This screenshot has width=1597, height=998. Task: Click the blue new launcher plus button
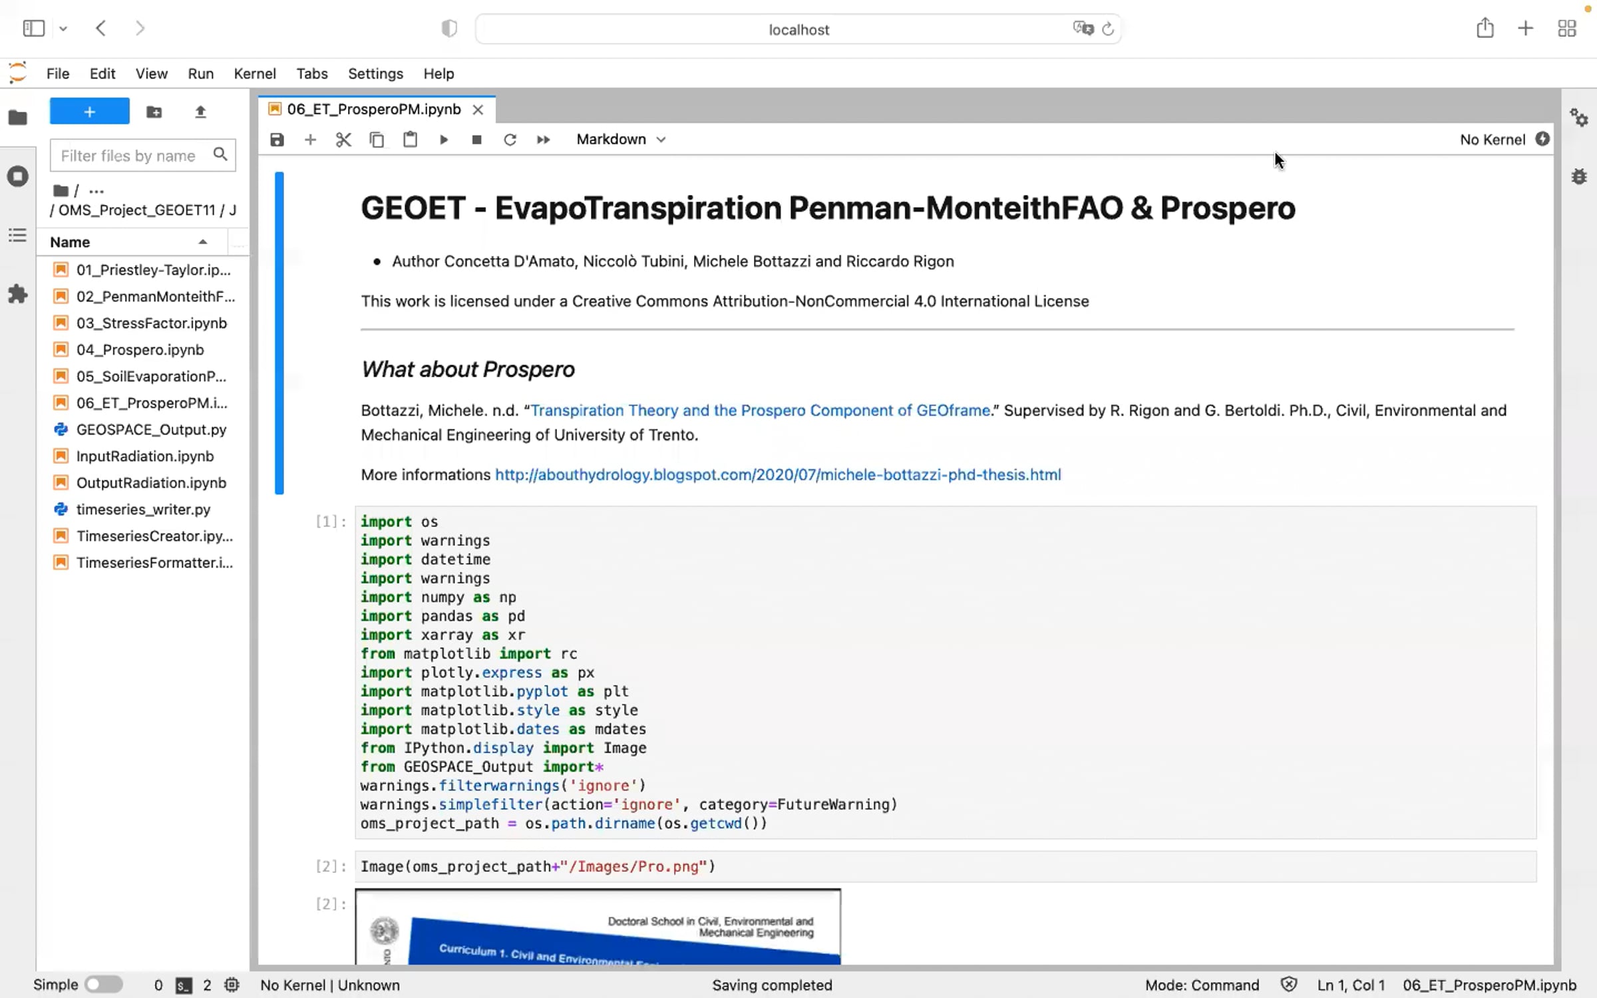pos(90,112)
